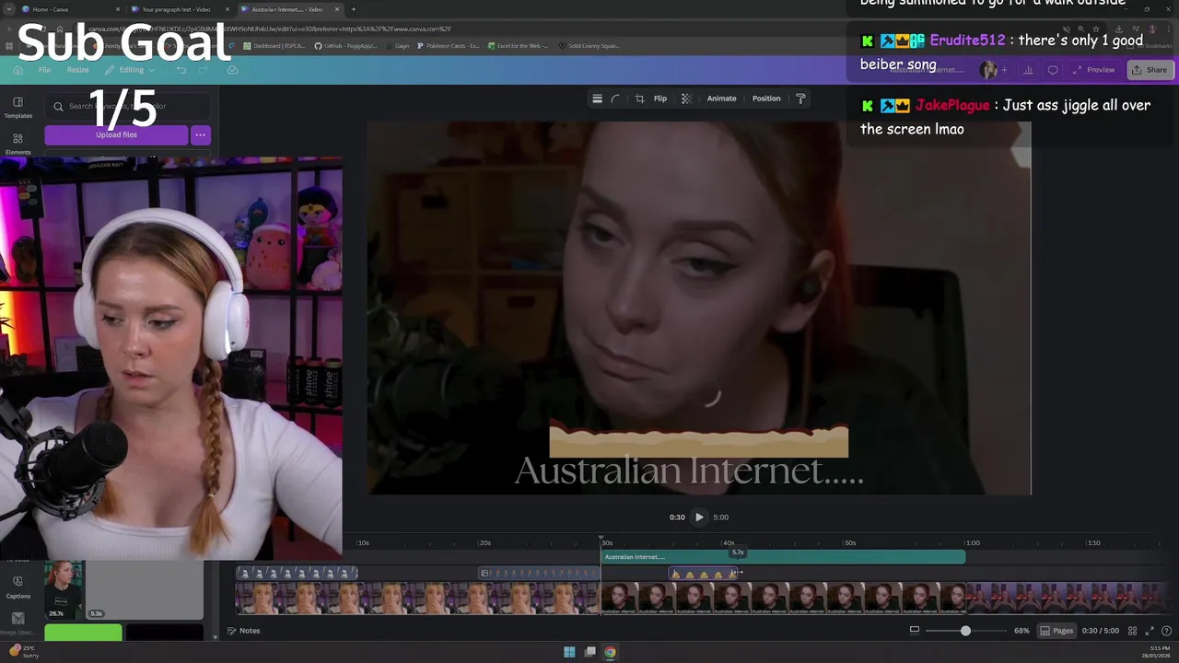1179x663 pixels.
Task: Toggle the Pages view button
Action: tap(1056, 631)
